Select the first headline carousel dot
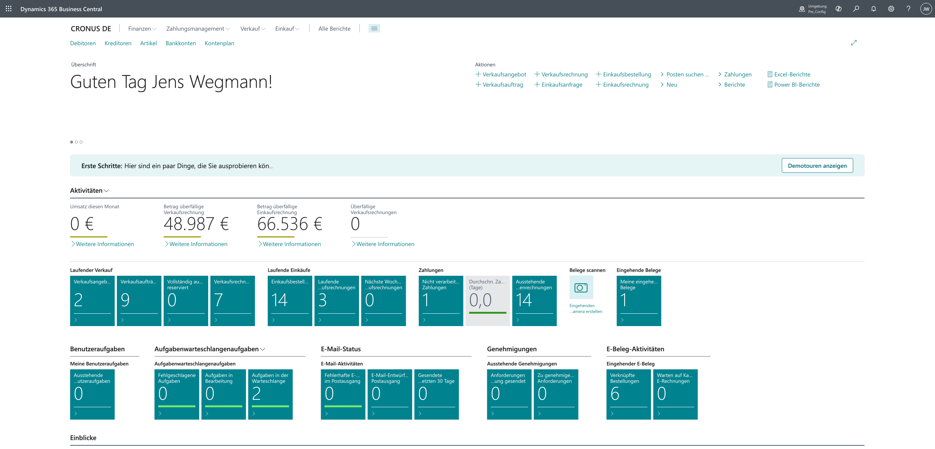 coord(72,142)
